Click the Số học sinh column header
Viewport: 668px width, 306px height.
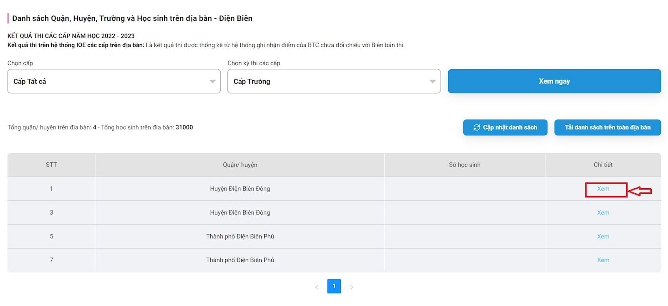pyautogui.click(x=464, y=165)
